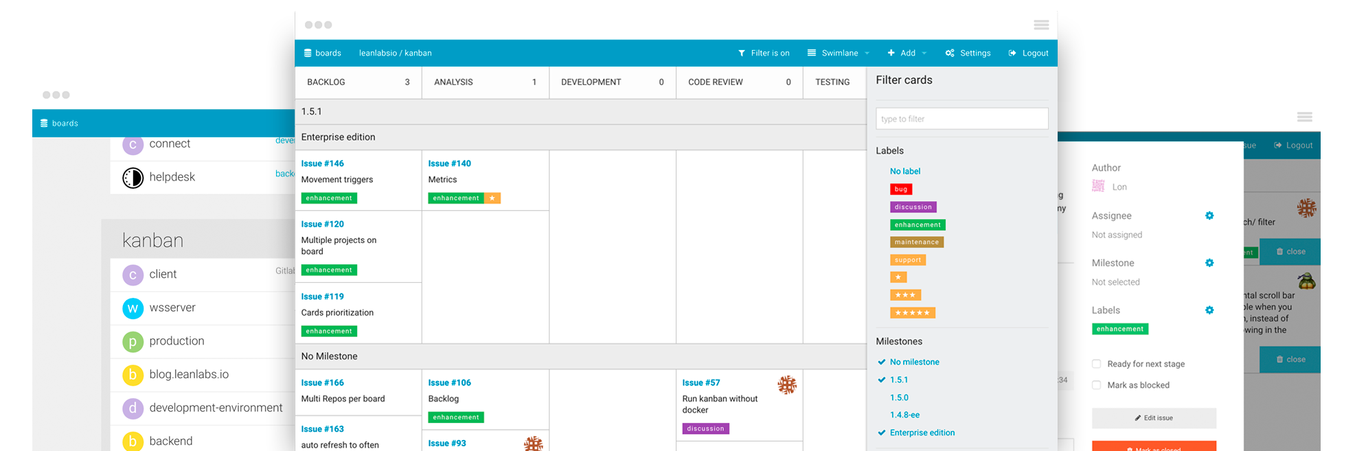Viewport: 1355px width, 451px height.
Task: Collapse the 1.5.1 swimlane header
Action: click(x=580, y=112)
